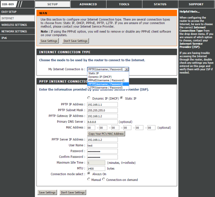Viewport: 215px width, 197px height.
Task: Switch to the ADVANCED tab
Action: (88, 4)
